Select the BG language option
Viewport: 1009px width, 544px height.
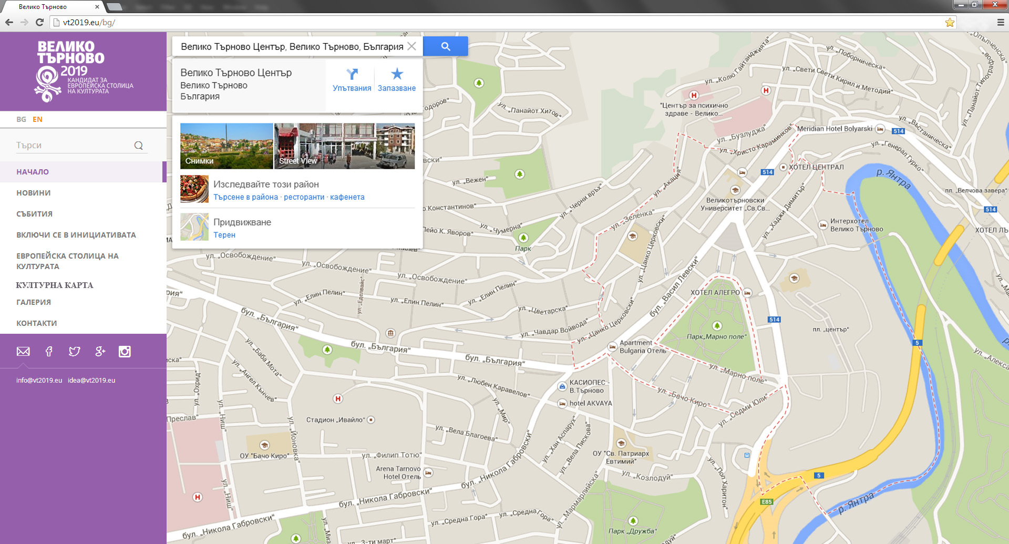point(21,119)
